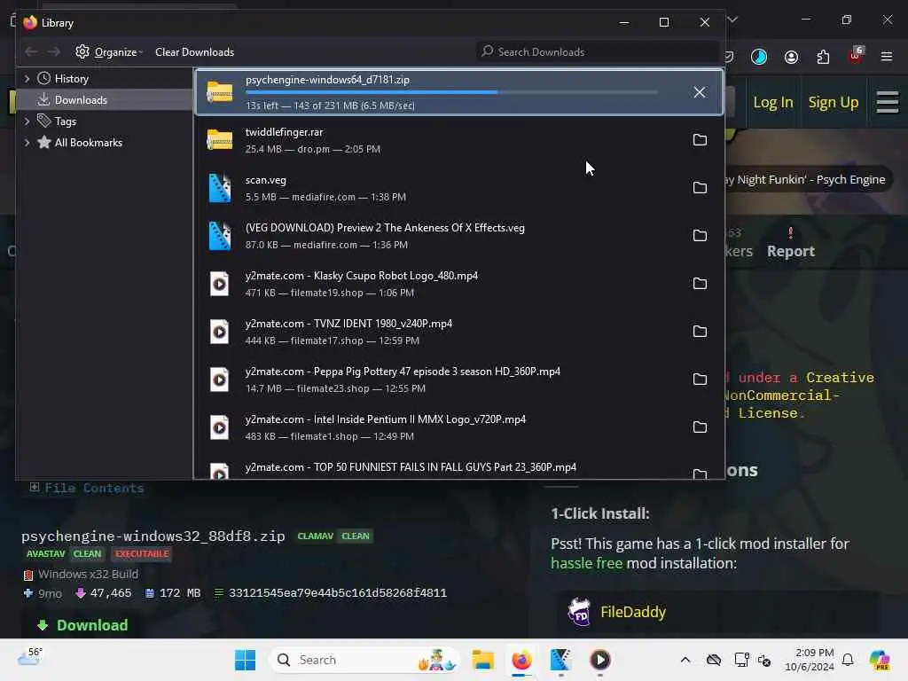Image resolution: width=908 pixels, height=681 pixels.
Task: Open Windows Start menu
Action: tap(245, 660)
